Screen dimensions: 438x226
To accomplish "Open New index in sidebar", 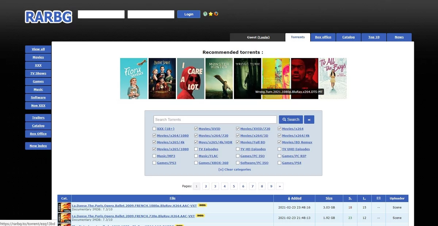I will [38, 146].
